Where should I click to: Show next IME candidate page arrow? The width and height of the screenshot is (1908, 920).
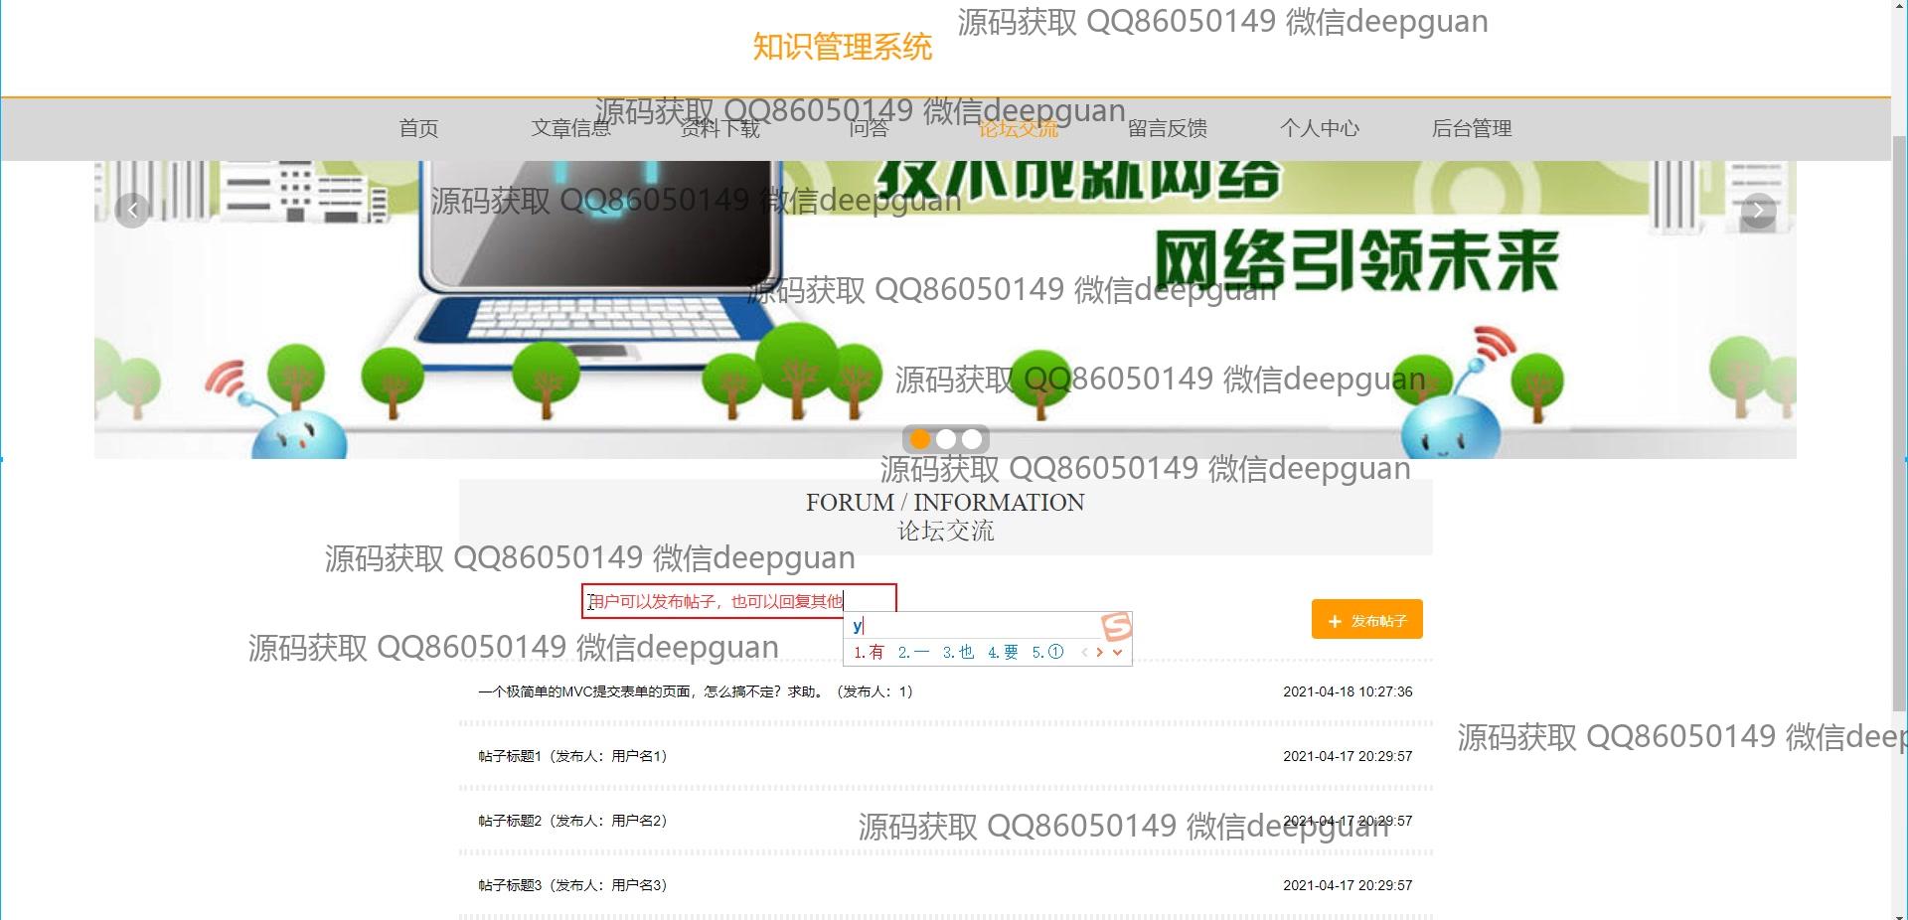point(1099,653)
